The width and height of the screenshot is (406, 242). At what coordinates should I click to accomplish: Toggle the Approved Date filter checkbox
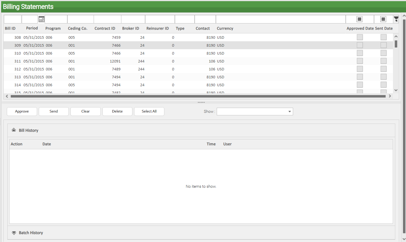tap(359, 19)
